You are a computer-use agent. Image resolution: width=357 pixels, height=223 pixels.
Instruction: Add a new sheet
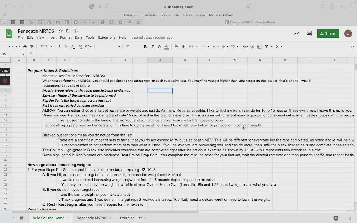pos(14,218)
